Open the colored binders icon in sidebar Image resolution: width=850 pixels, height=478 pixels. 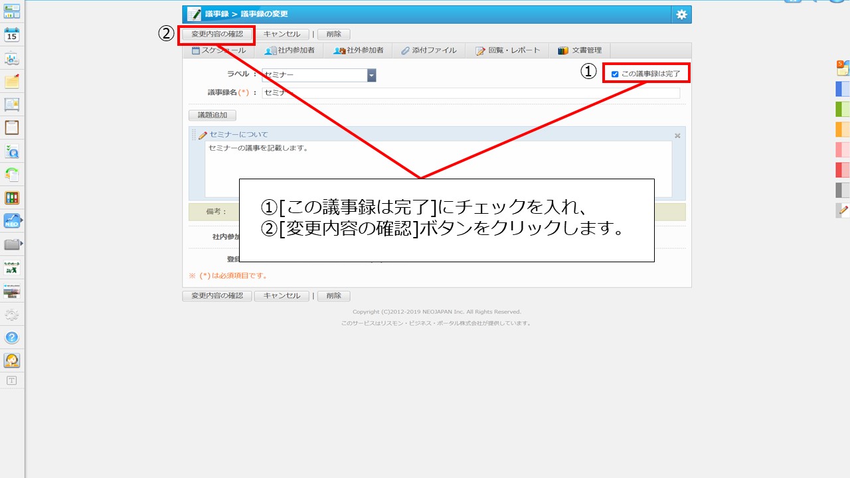12,198
